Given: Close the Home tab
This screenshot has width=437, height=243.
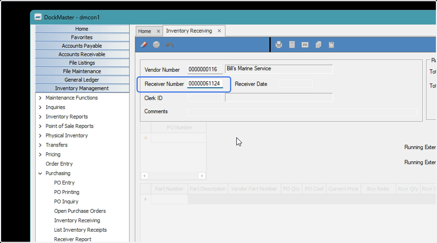Looking at the screenshot, I should 158,31.
